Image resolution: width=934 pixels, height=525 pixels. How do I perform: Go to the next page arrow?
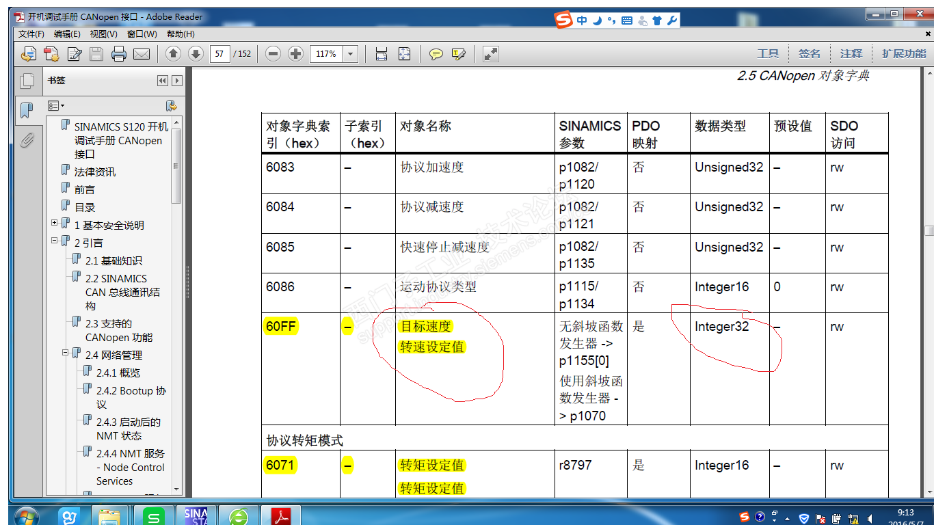coord(196,53)
